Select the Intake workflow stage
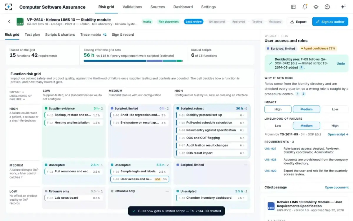 tap(147, 22)
